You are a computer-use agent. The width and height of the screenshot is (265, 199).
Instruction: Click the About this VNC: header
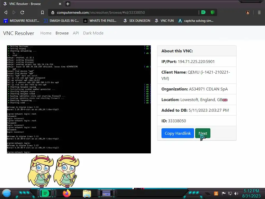click(177, 51)
